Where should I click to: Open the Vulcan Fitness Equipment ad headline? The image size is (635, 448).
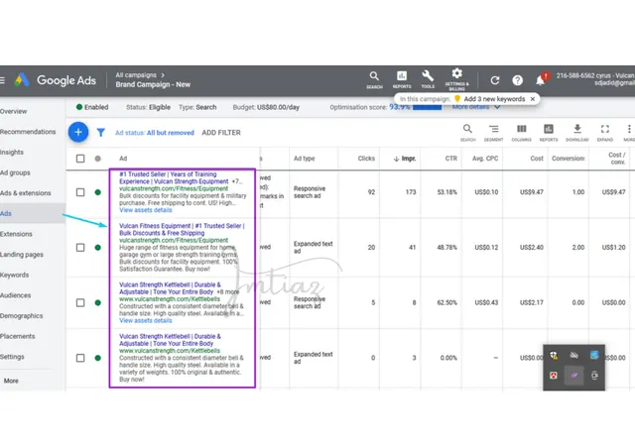182,230
